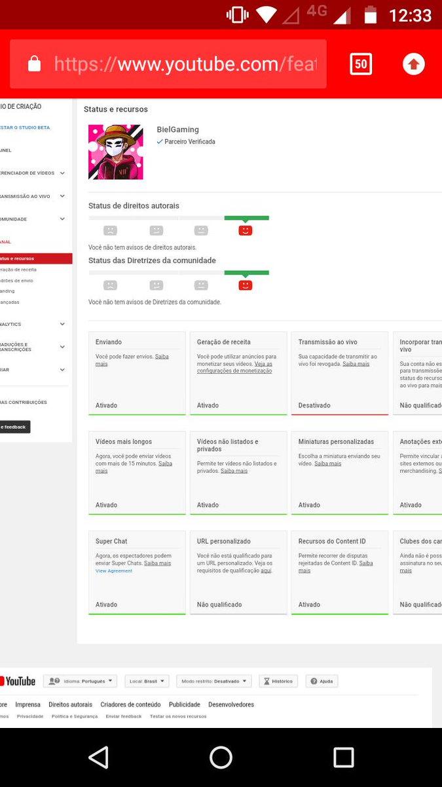Click Privacidade footer link
The image size is (442, 787).
30,716
